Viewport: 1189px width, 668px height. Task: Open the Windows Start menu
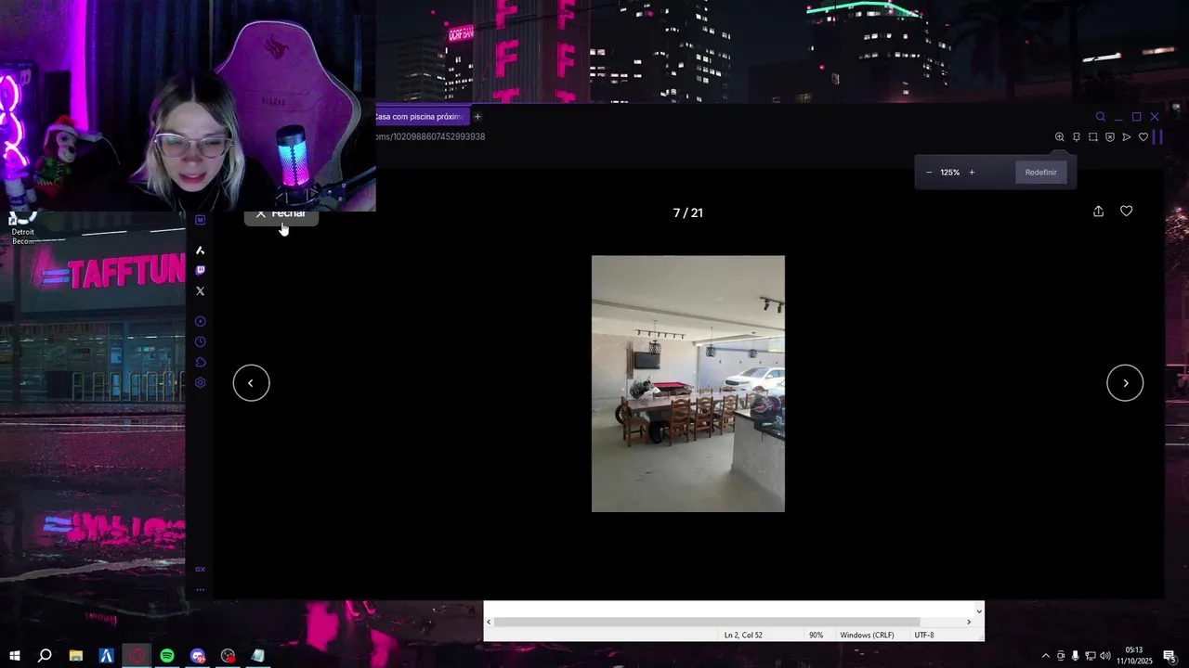click(x=15, y=656)
